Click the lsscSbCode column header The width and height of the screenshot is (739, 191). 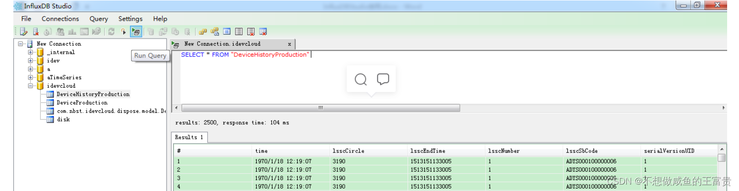click(601, 151)
